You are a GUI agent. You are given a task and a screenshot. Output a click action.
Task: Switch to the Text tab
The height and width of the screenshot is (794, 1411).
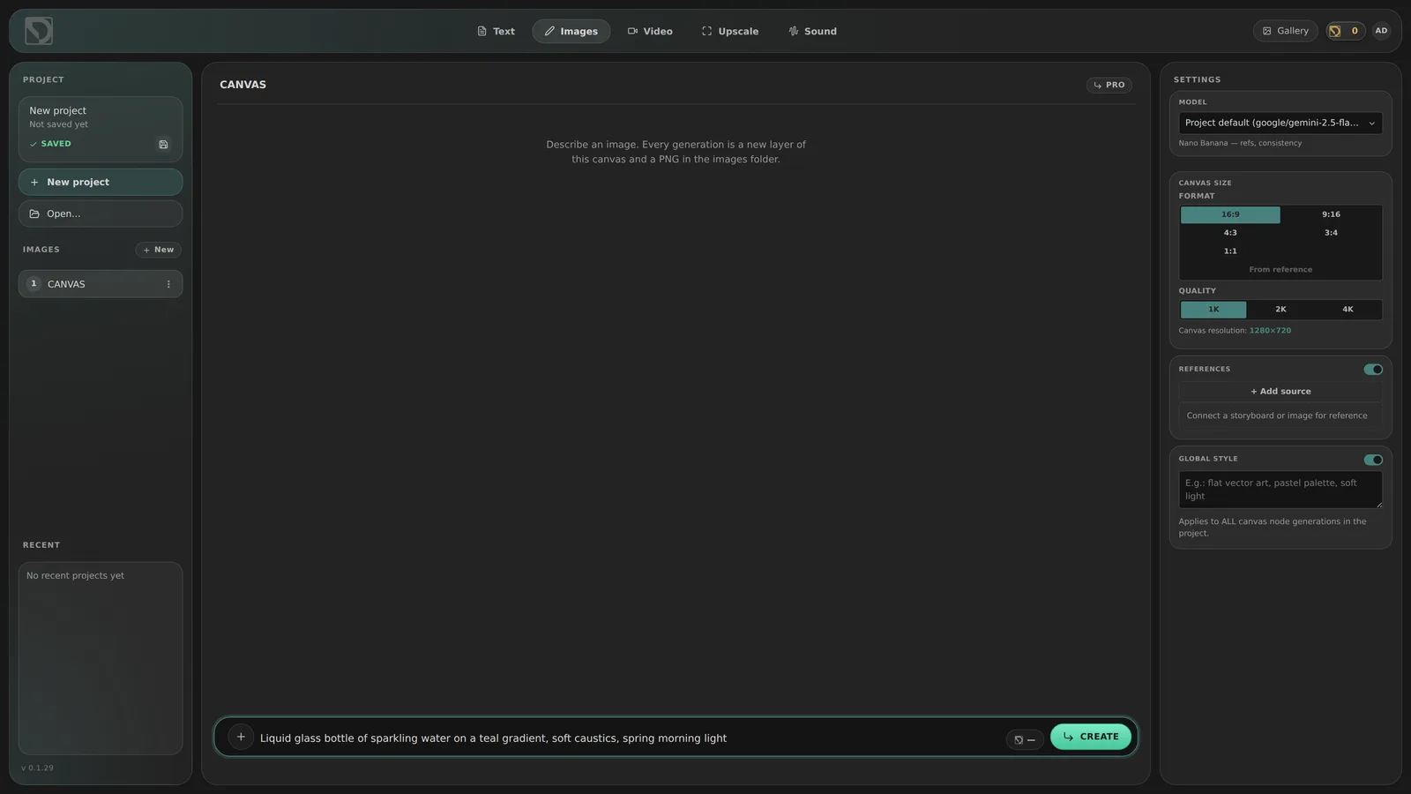[x=496, y=31]
